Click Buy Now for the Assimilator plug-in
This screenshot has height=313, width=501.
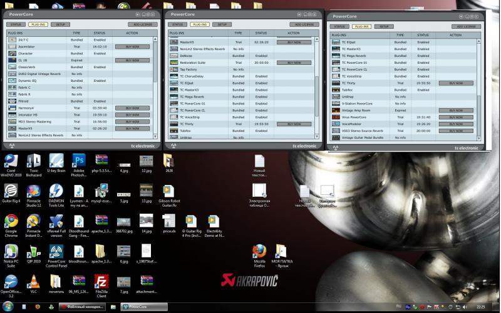click(x=132, y=46)
